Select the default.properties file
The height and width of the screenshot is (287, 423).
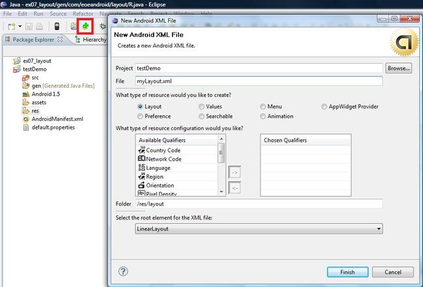pos(49,128)
